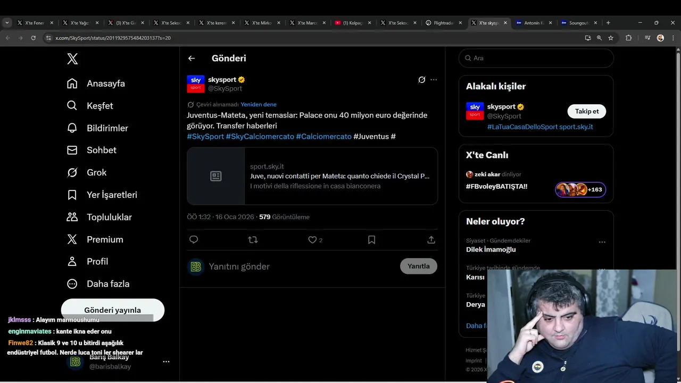Open Chrome media control icon
The height and width of the screenshot is (383, 681).
click(647, 38)
